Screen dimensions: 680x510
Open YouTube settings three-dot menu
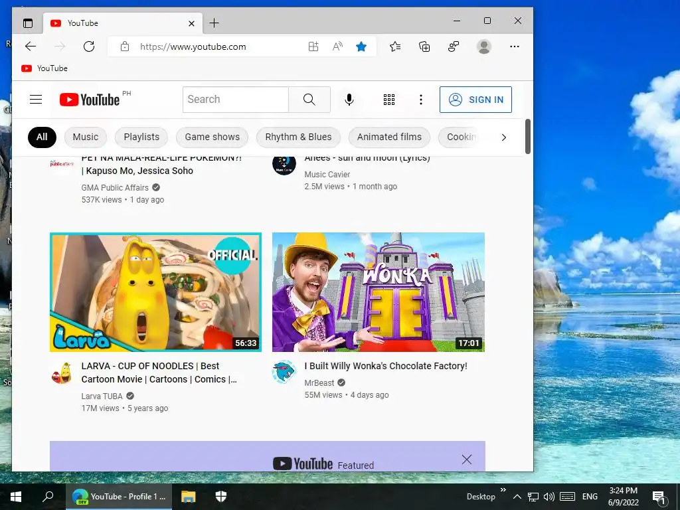[420, 100]
